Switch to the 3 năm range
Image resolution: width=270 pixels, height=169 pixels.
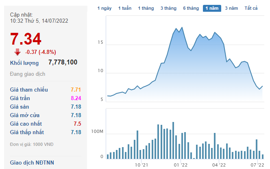(x=231, y=8)
